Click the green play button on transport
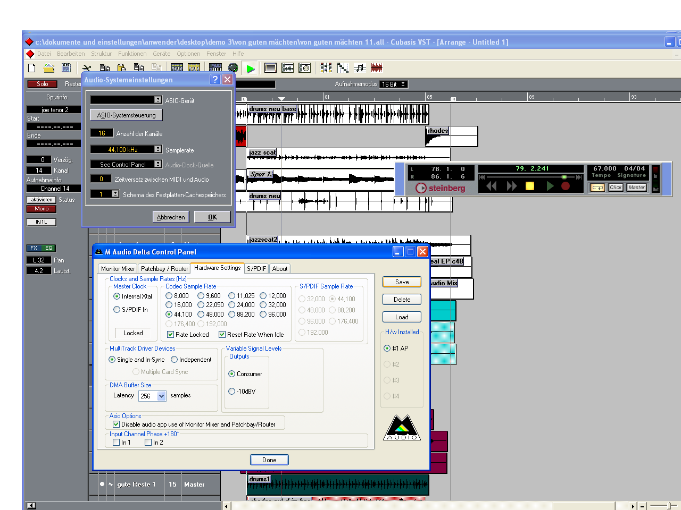Viewport: 681px width, 510px height. pos(550,186)
